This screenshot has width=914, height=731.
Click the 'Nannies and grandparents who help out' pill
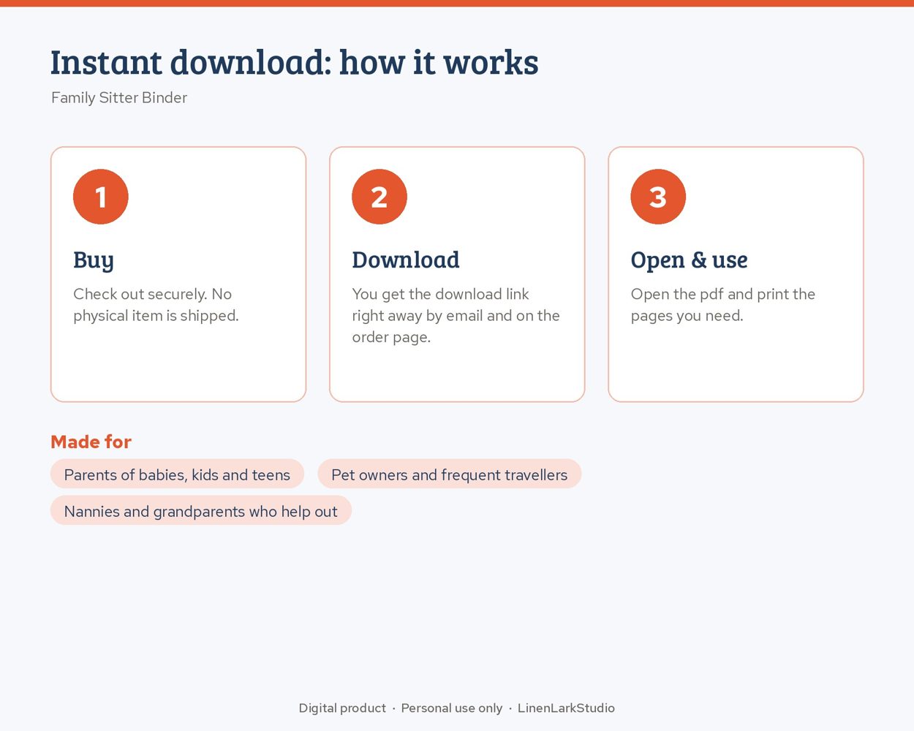(x=201, y=511)
